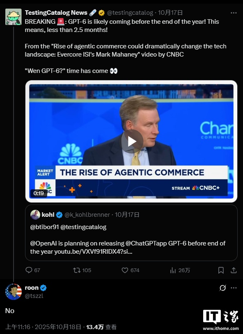The width and height of the screenshot is (243, 334).
Task: Play the CNBC agentic commerce video
Action: coord(131,141)
